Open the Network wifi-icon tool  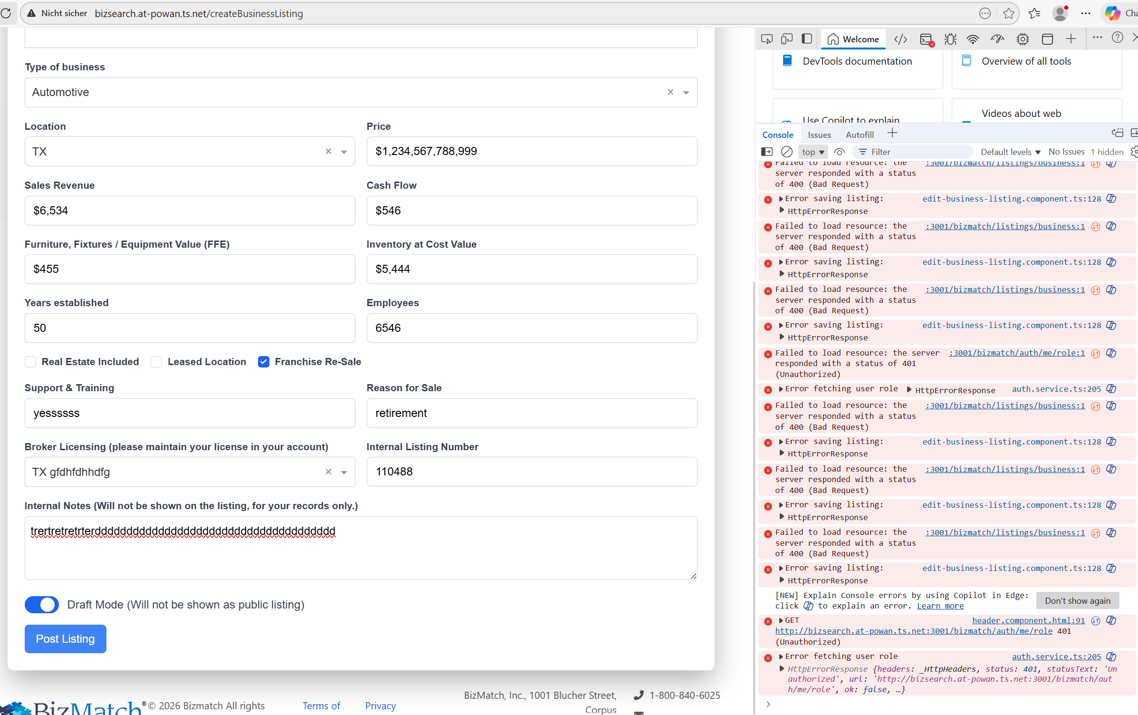[973, 39]
